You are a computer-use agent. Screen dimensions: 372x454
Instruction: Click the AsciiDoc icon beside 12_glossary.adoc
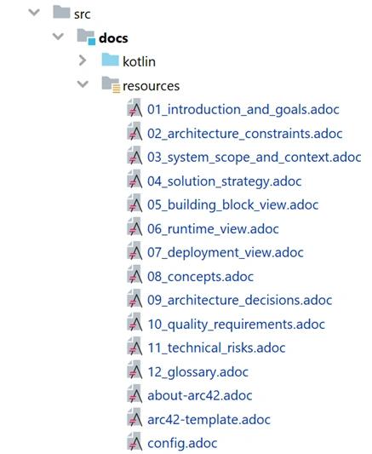pos(134,370)
